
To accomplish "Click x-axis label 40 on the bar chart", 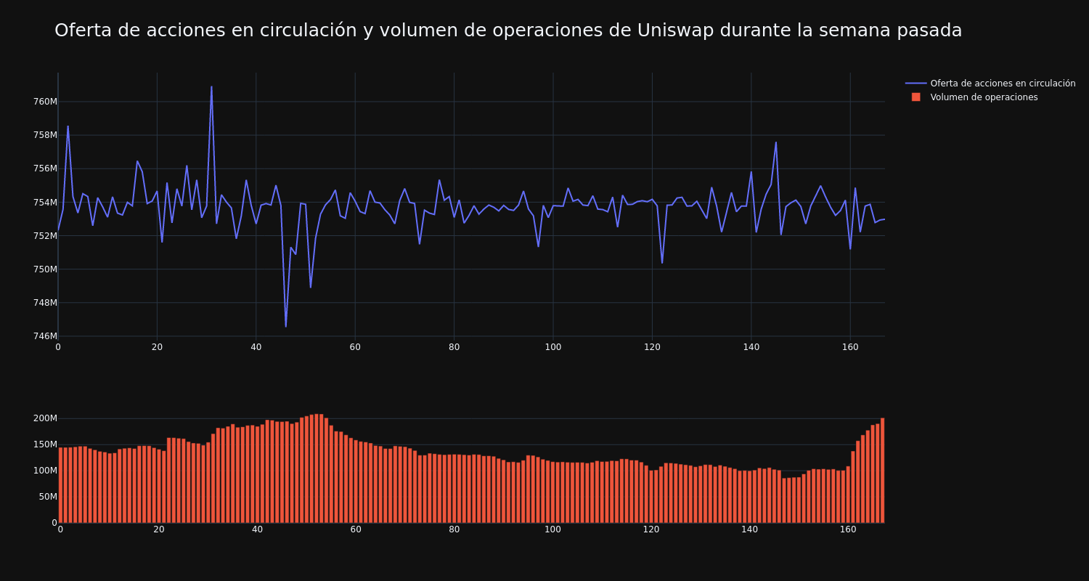I will tap(257, 529).
